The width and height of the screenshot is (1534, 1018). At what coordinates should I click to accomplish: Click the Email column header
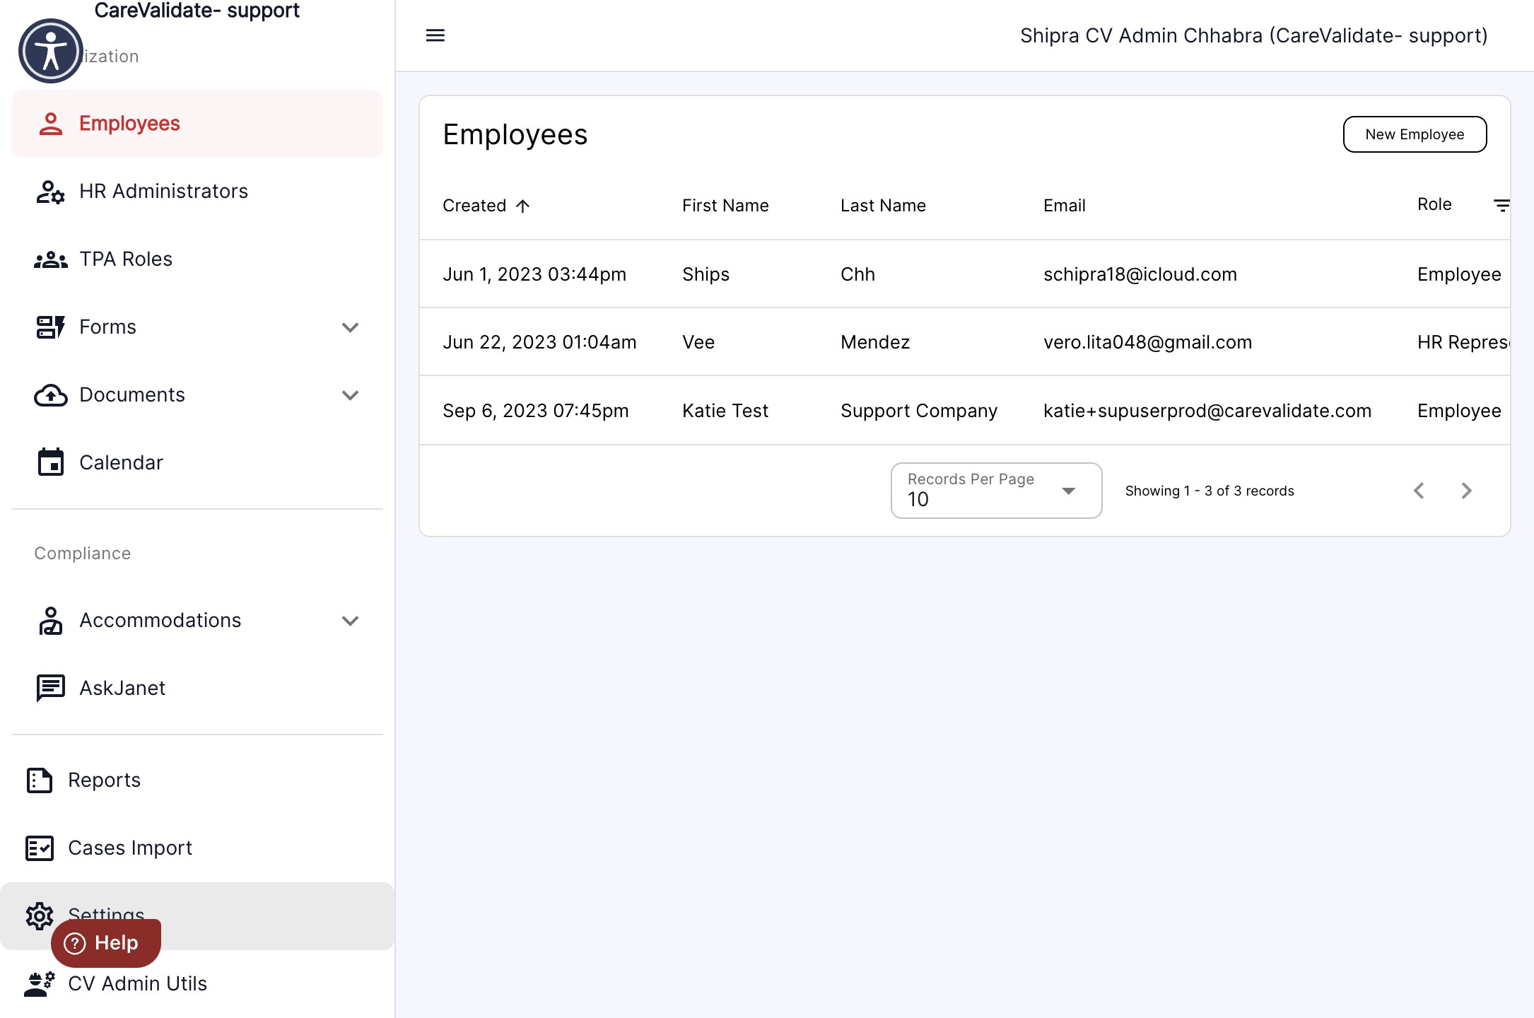[x=1064, y=206]
